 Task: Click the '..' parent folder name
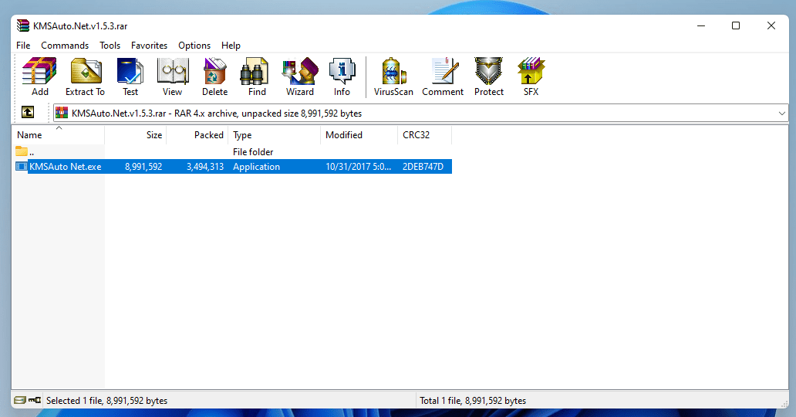coord(32,152)
